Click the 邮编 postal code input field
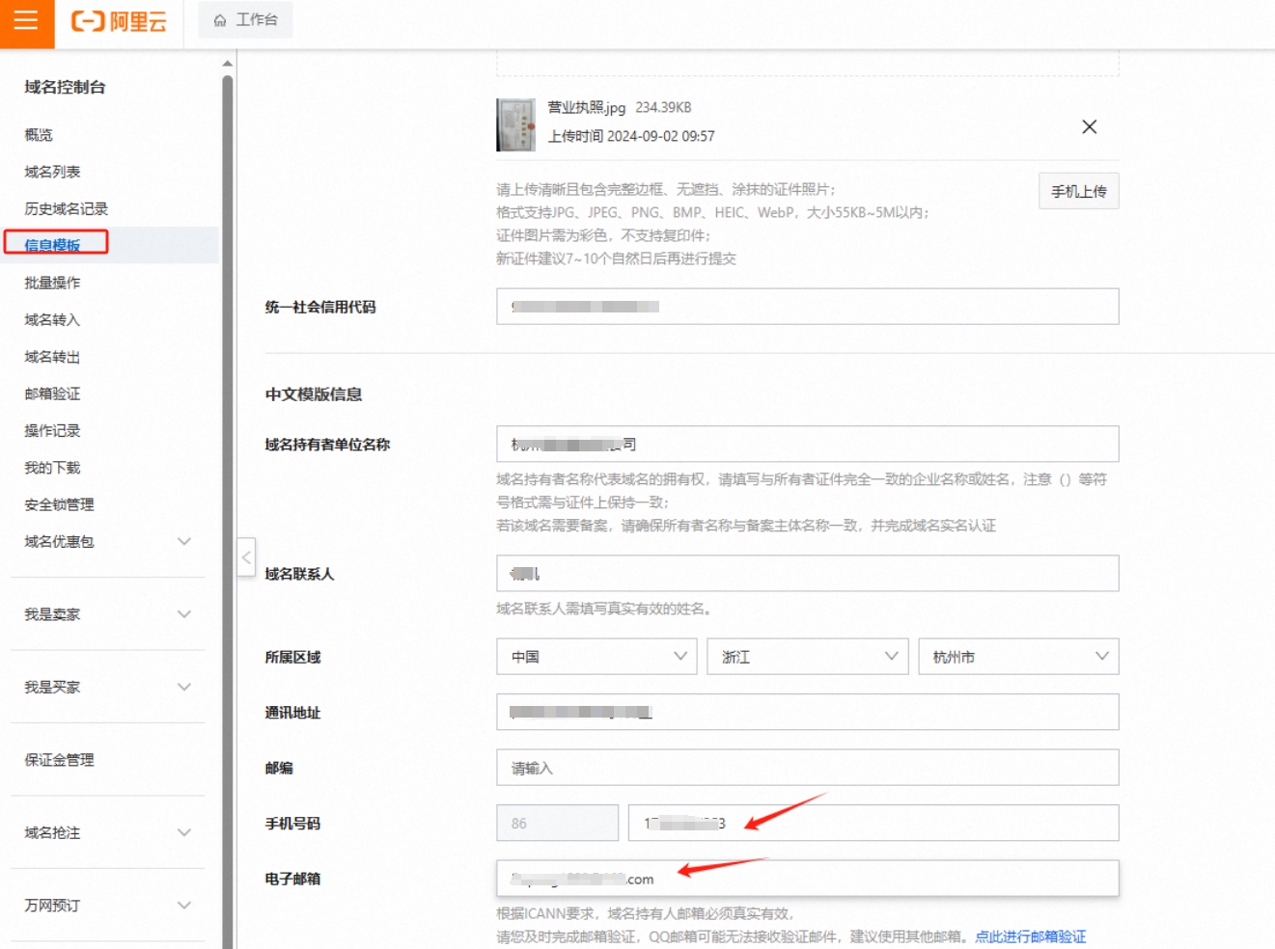The image size is (1275, 949). pos(807,768)
